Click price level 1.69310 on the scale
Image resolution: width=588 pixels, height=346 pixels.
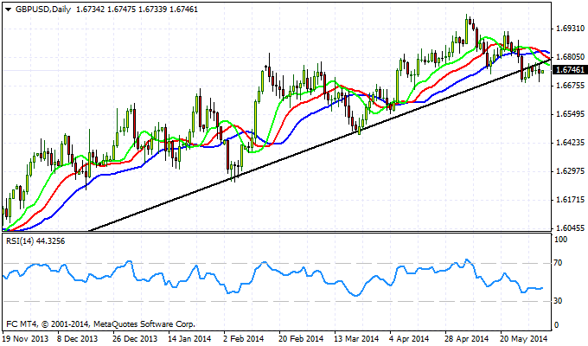coord(570,29)
